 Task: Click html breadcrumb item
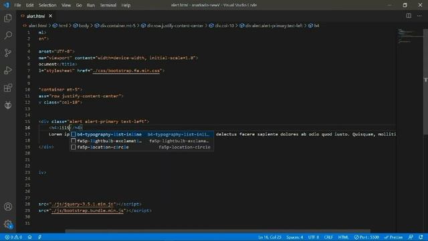pos(63,25)
